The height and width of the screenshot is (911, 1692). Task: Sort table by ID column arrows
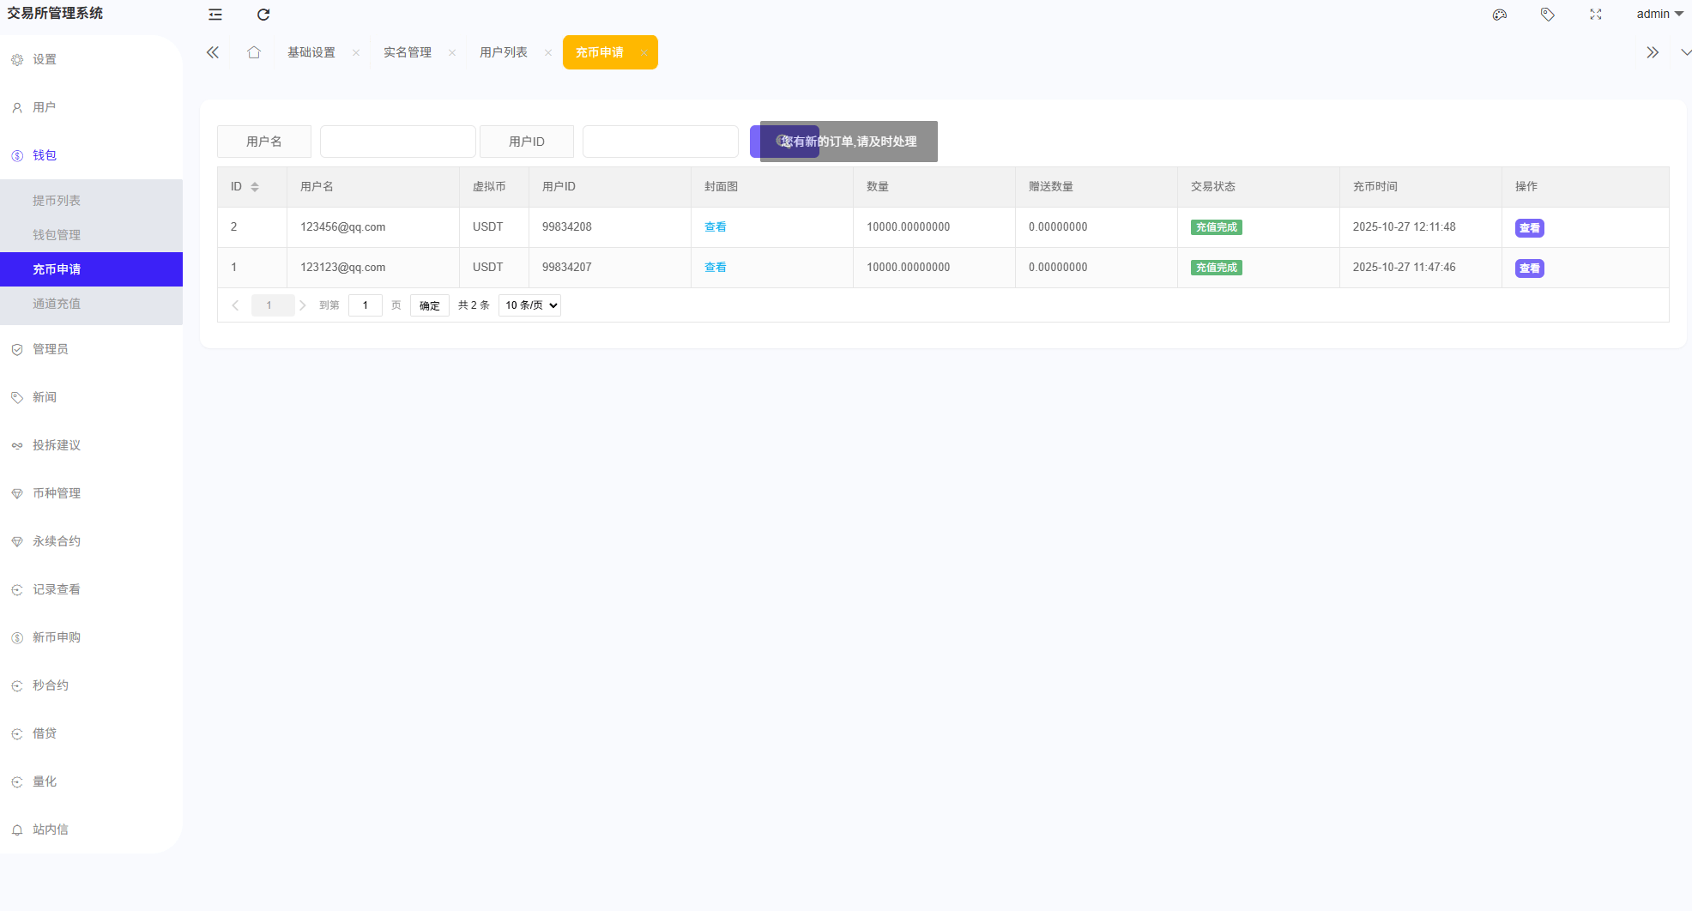(x=255, y=187)
